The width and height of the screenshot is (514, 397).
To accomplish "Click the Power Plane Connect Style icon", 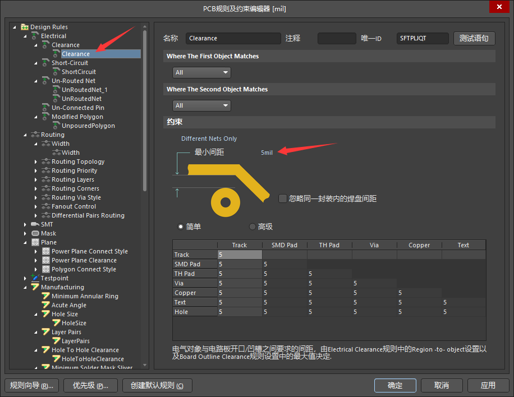I will (46, 251).
